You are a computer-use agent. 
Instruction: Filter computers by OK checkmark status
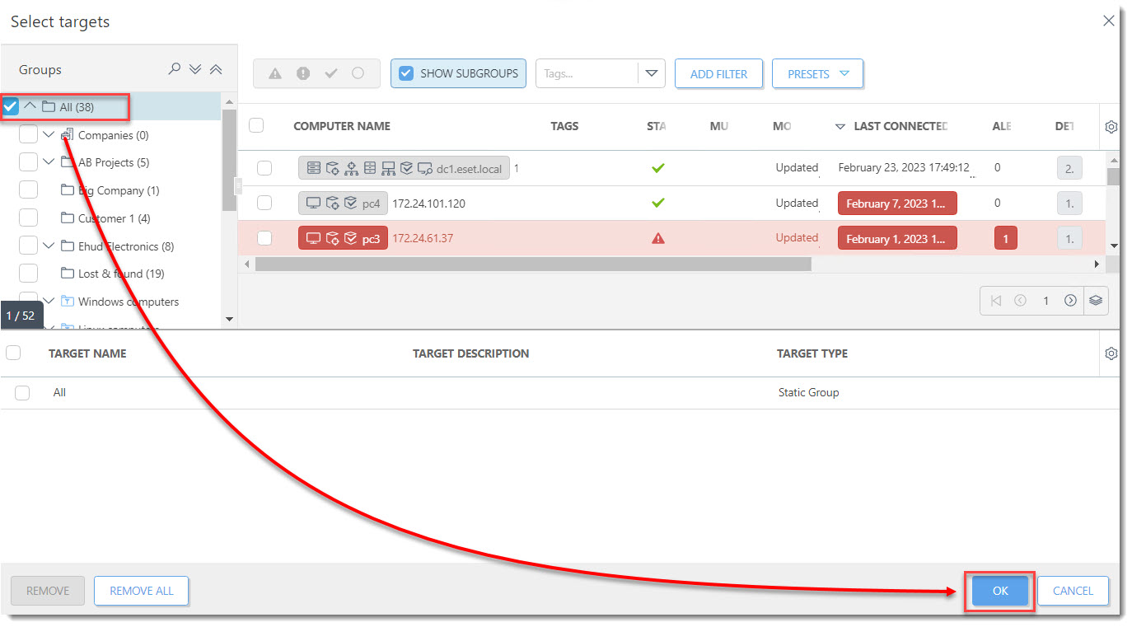click(331, 73)
